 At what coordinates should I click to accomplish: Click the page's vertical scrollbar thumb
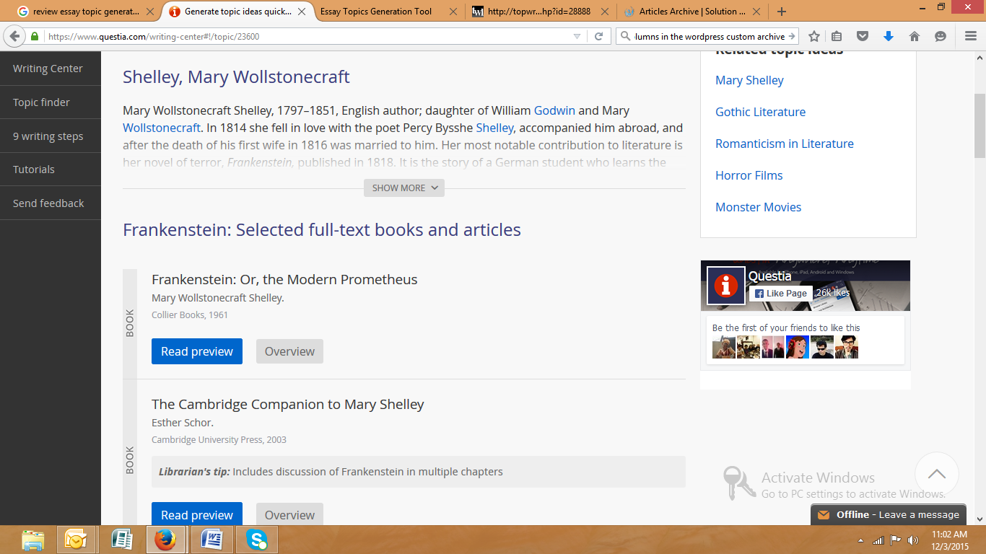[980, 126]
